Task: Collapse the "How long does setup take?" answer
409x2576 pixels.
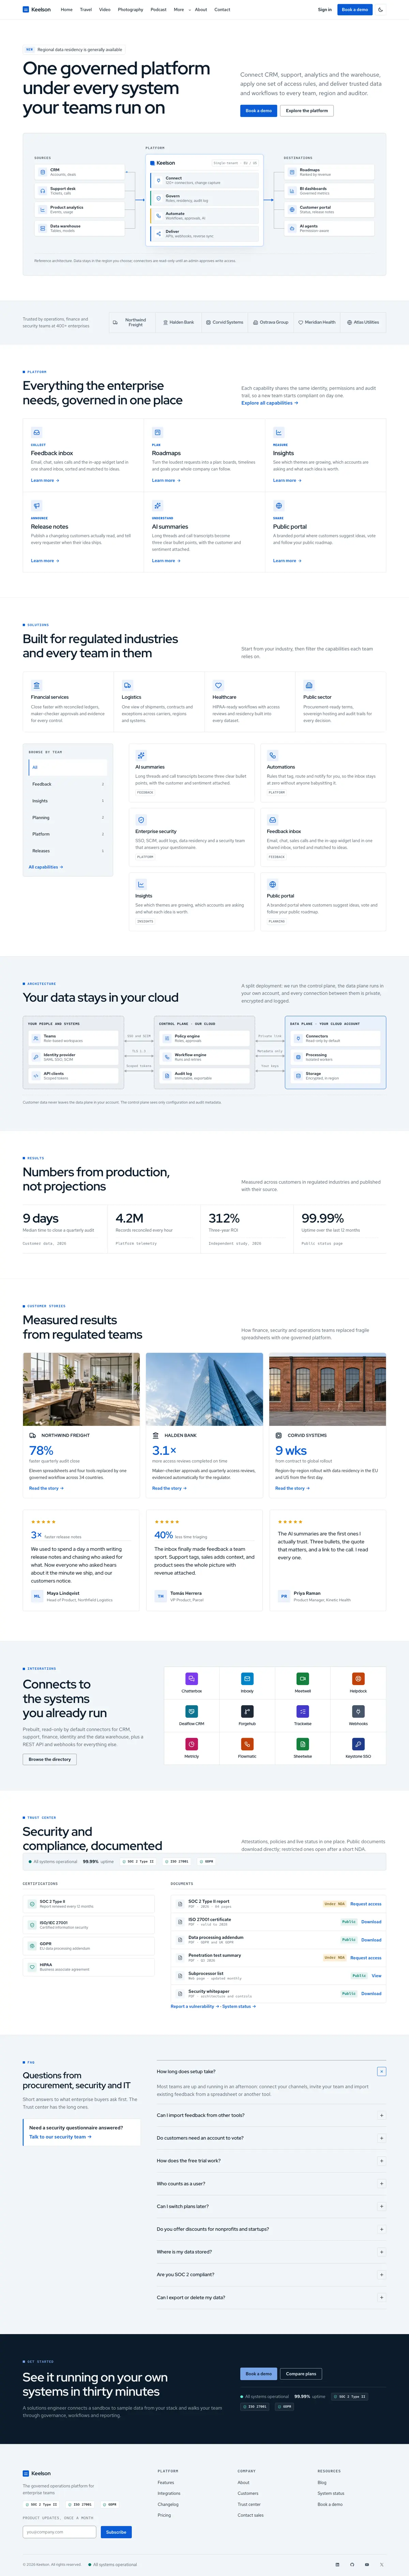Action: coord(381,2071)
